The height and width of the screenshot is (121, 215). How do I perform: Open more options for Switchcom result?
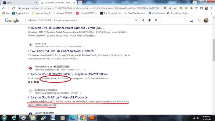(81, 93)
